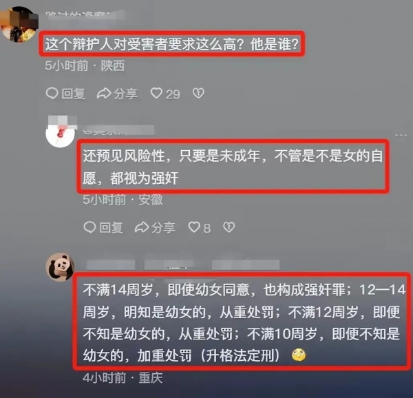Open the panda avatar profile

[x=61, y=267]
